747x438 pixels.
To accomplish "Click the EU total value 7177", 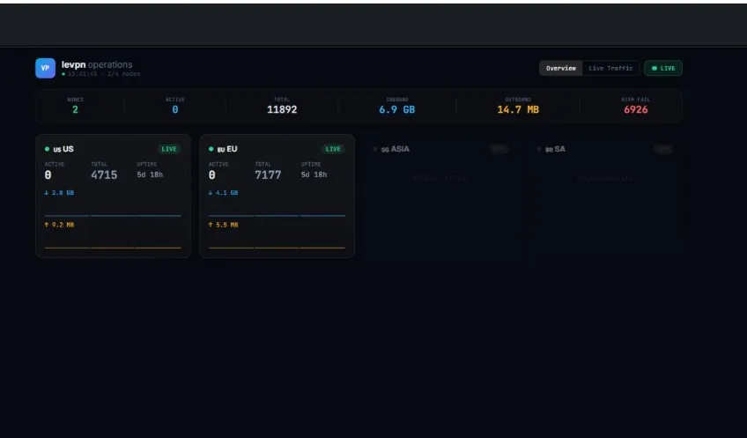I will [x=268, y=174].
